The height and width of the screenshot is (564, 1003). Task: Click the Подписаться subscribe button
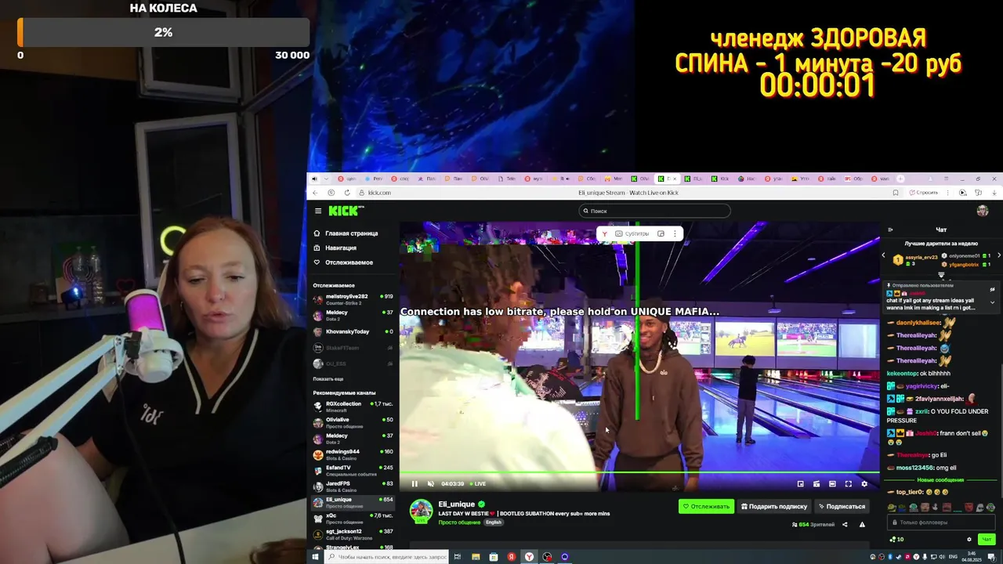pyautogui.click(x=842, y=506)
